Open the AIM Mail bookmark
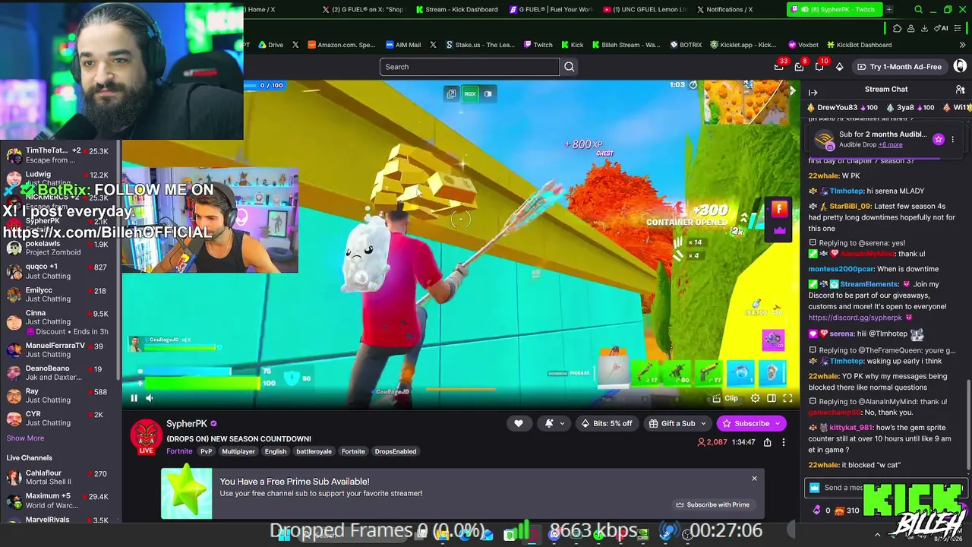Screen dimensions: 972x547 point(402,45)
